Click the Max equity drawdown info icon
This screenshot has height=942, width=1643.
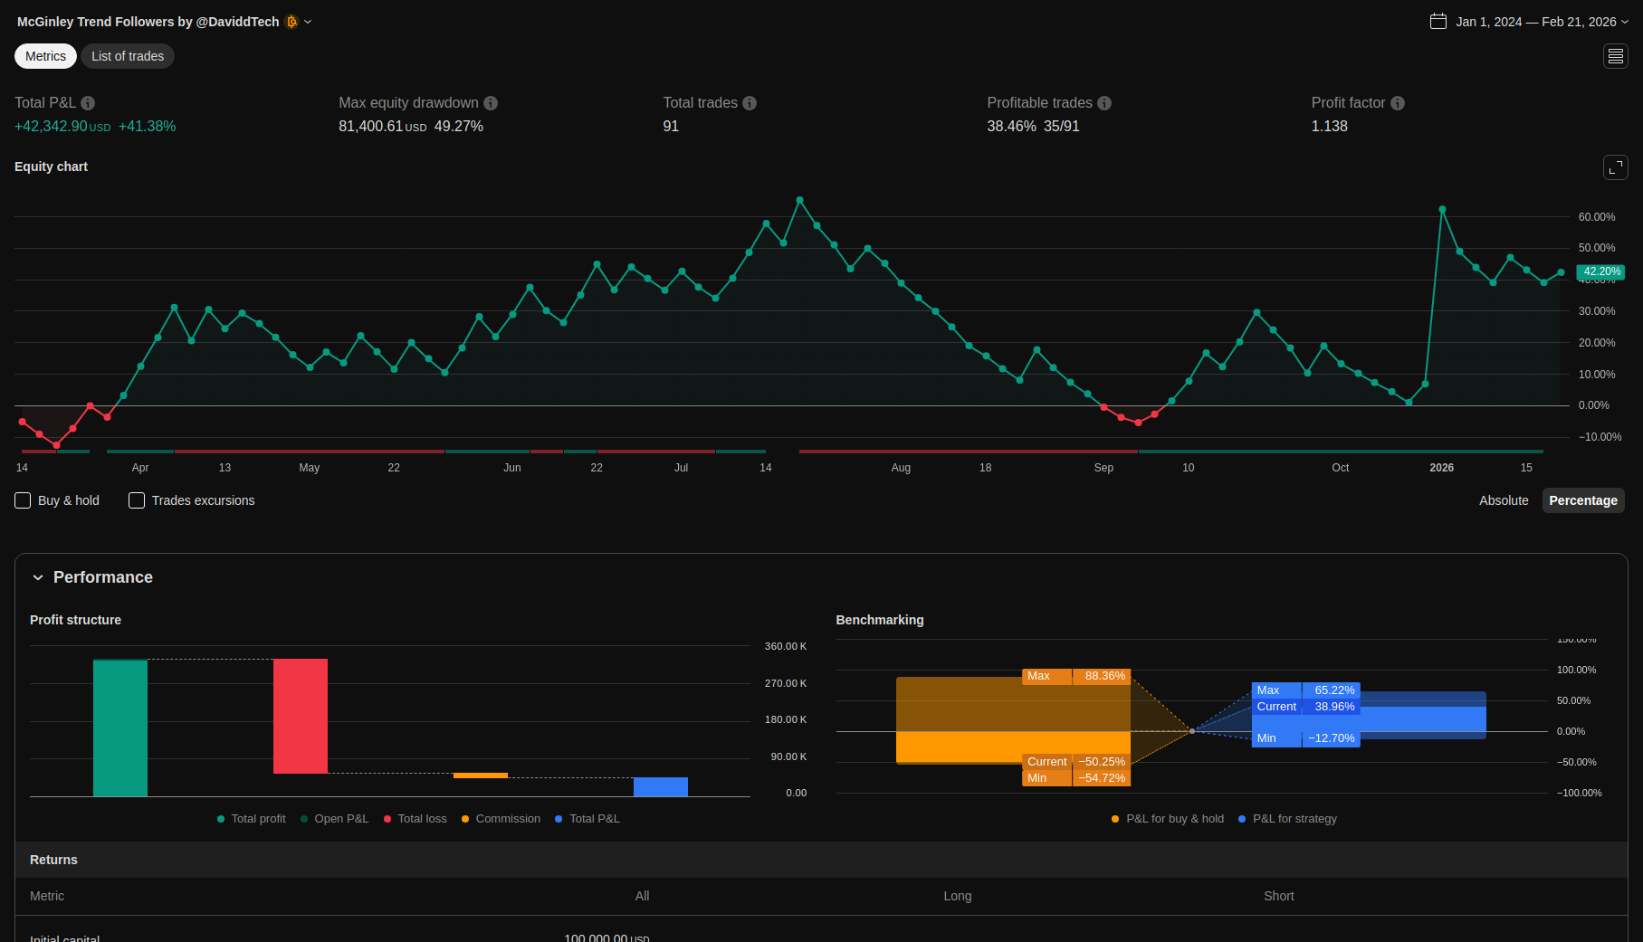[x=491, y=103]
